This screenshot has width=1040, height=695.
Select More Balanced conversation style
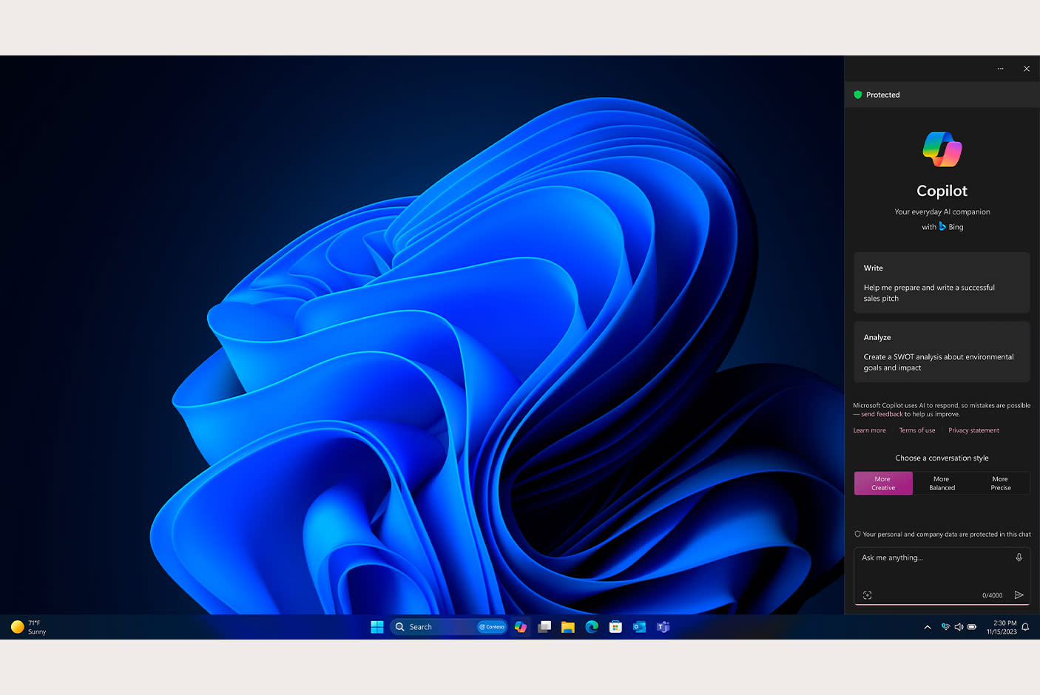[942, 484]
